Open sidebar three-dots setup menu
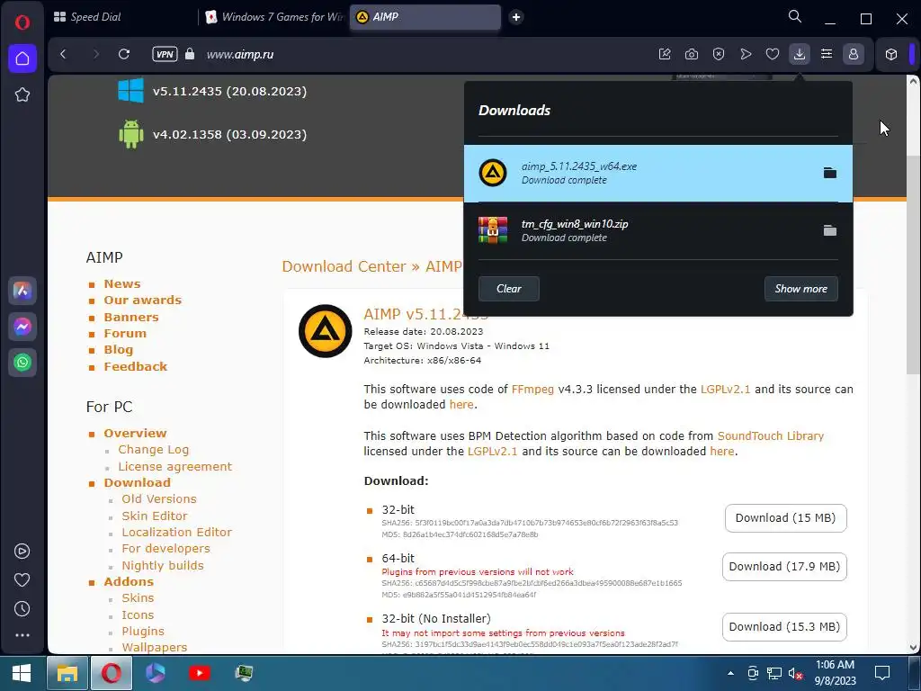921x691 pixels. point(22,635)
